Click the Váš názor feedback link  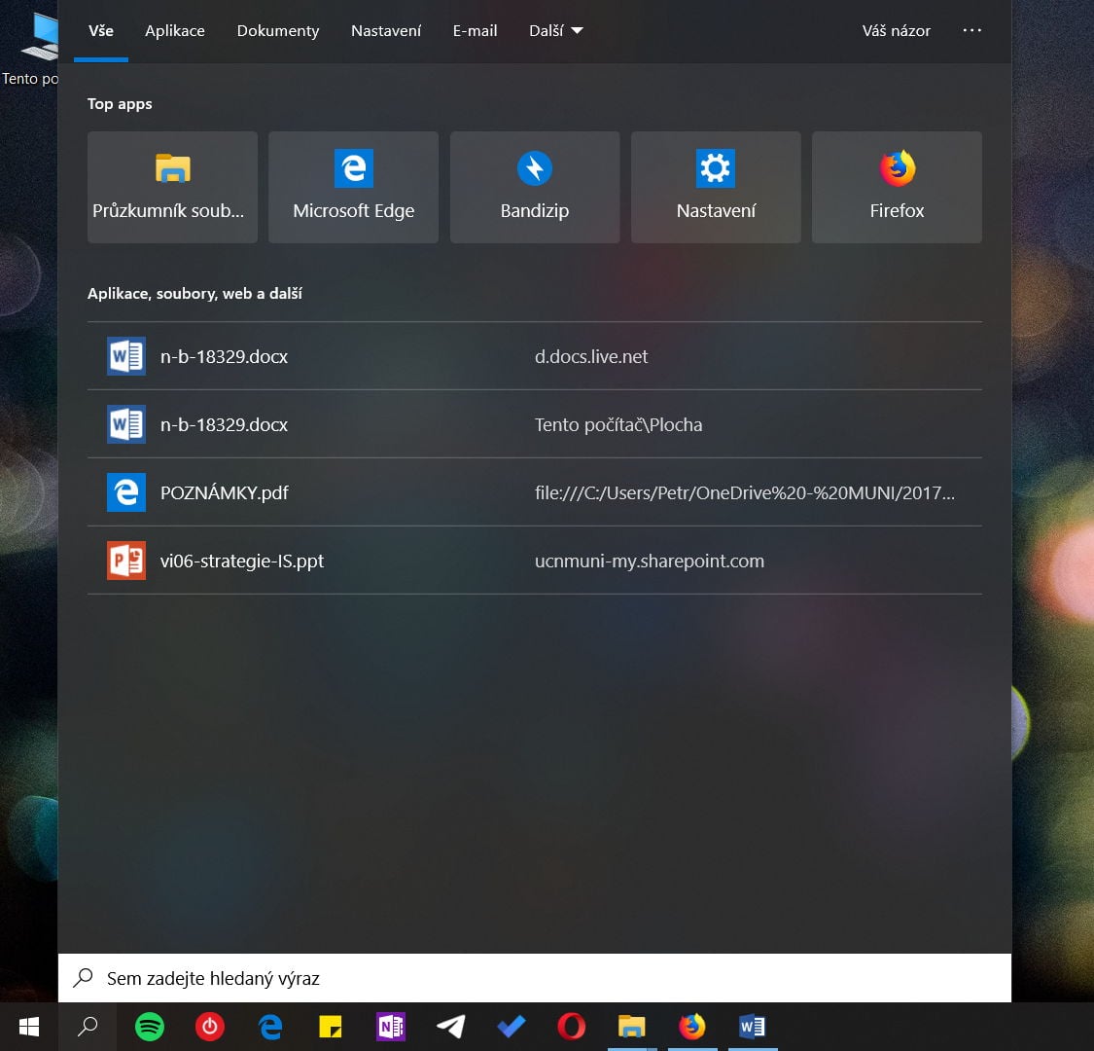tap(896, 31)
